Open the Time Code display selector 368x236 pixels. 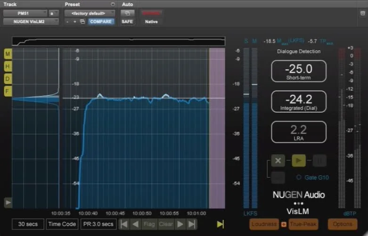pyautogui.click(x=62, y=224)
